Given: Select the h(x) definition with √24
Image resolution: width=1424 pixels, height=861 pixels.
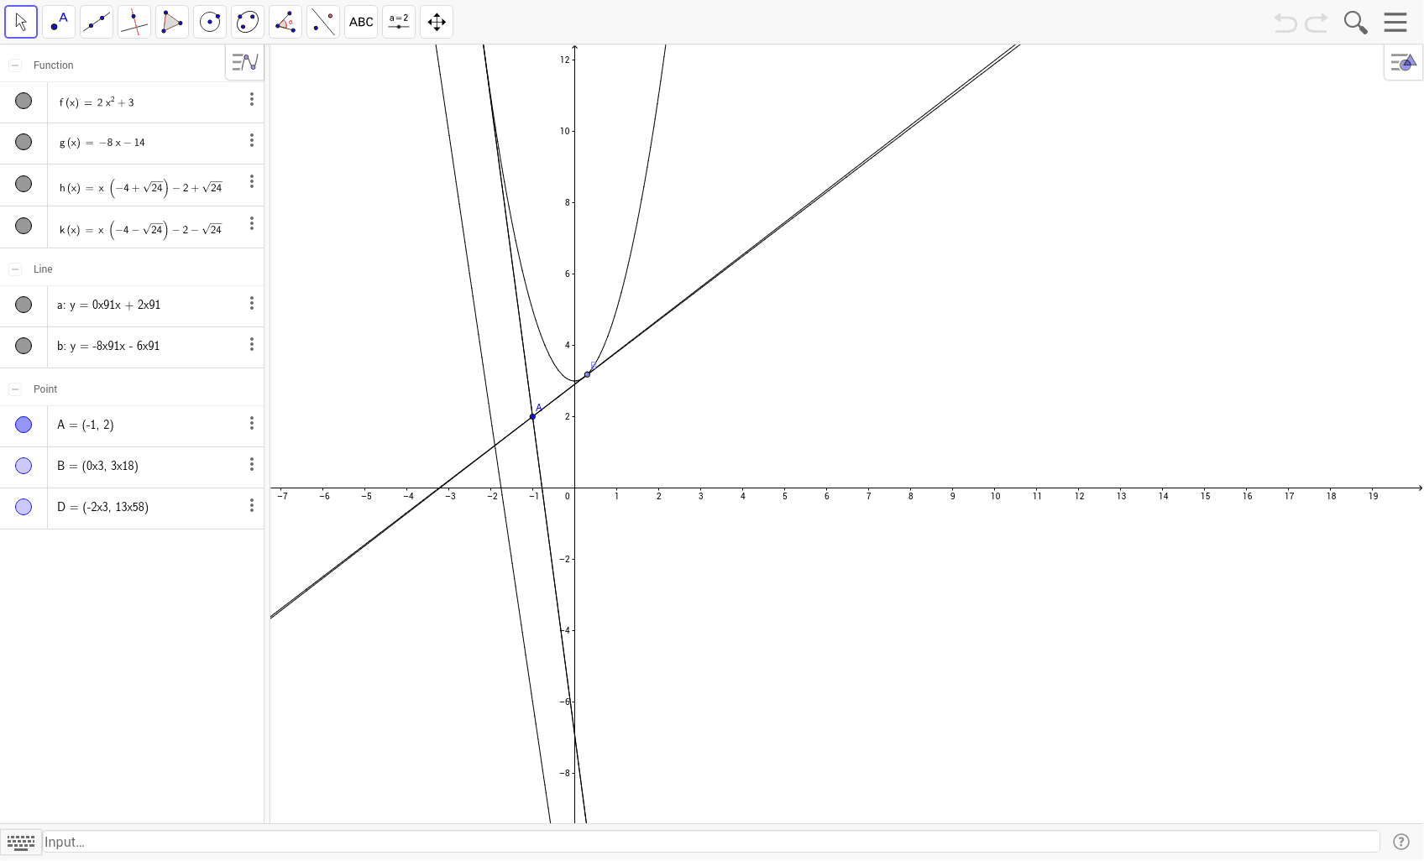Looking at the screenshot, I should click(141, 188).
